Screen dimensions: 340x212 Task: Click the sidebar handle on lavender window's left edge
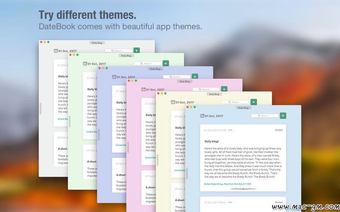[x=99, y=134]
